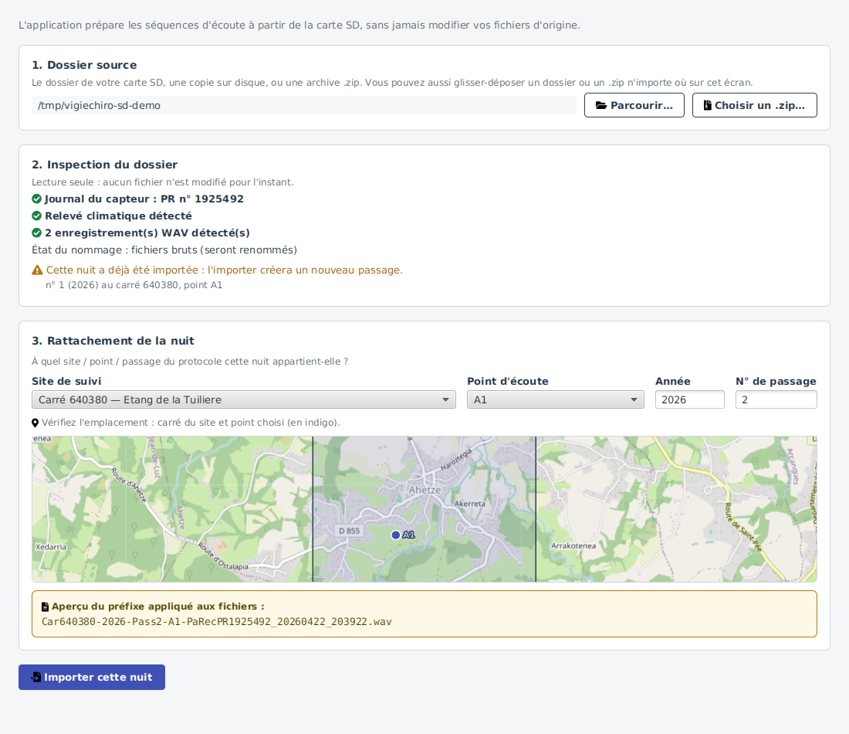Click the location pin icon above the map

36,423
